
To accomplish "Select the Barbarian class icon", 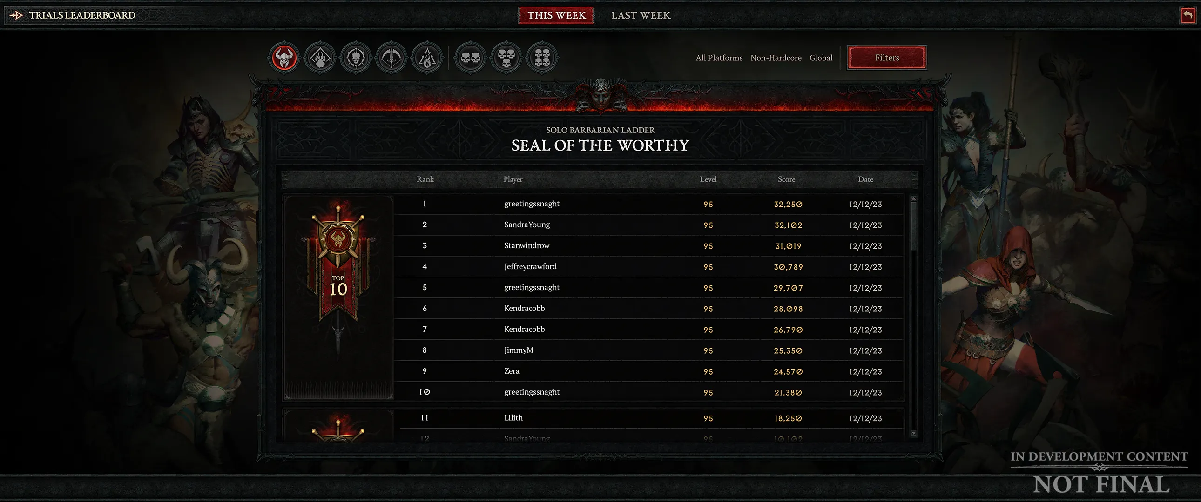I will point(284,57).
